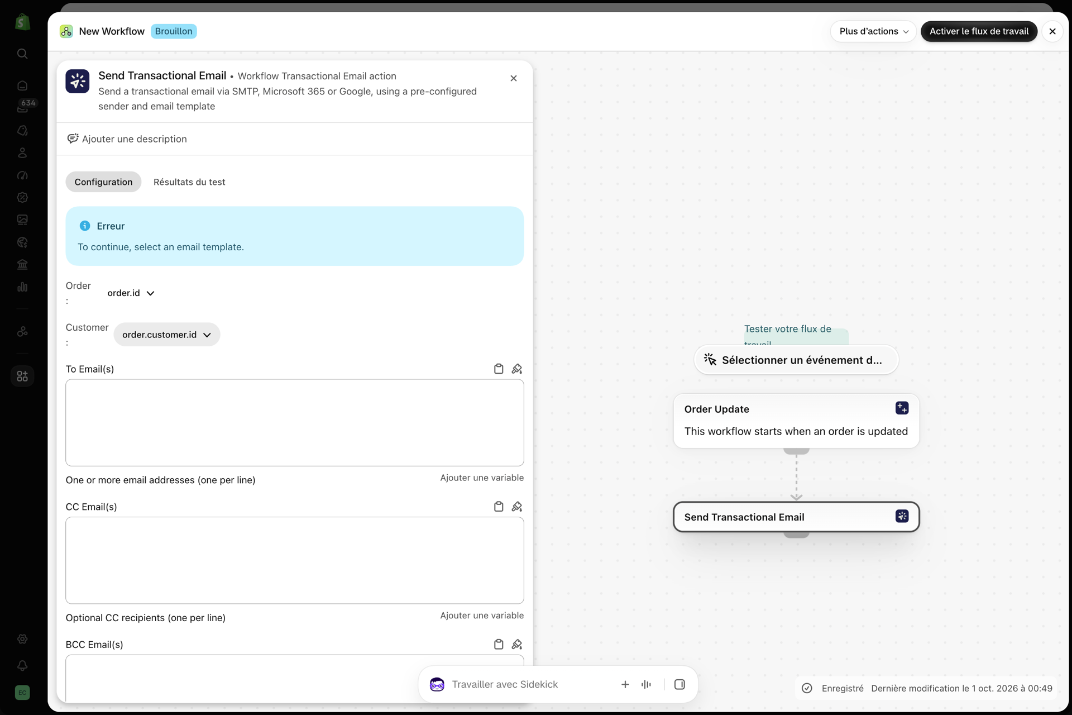
Task: Open Settings gear in the sidebar
Action: [22, 639]
